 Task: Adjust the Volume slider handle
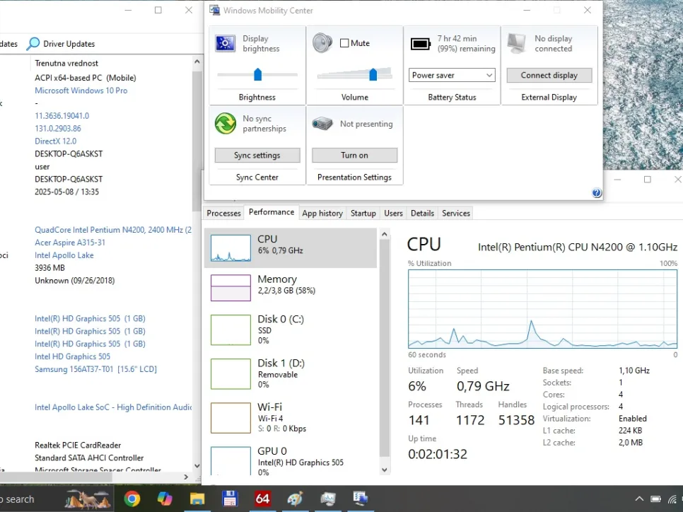tap(373, 74)
